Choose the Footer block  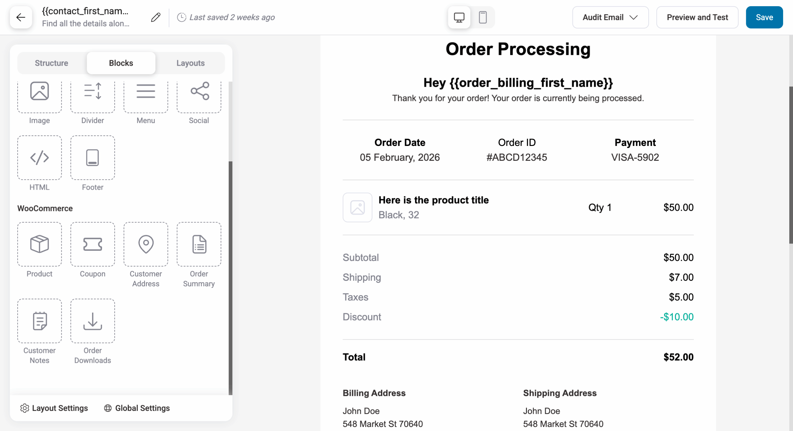coord(92,157)
